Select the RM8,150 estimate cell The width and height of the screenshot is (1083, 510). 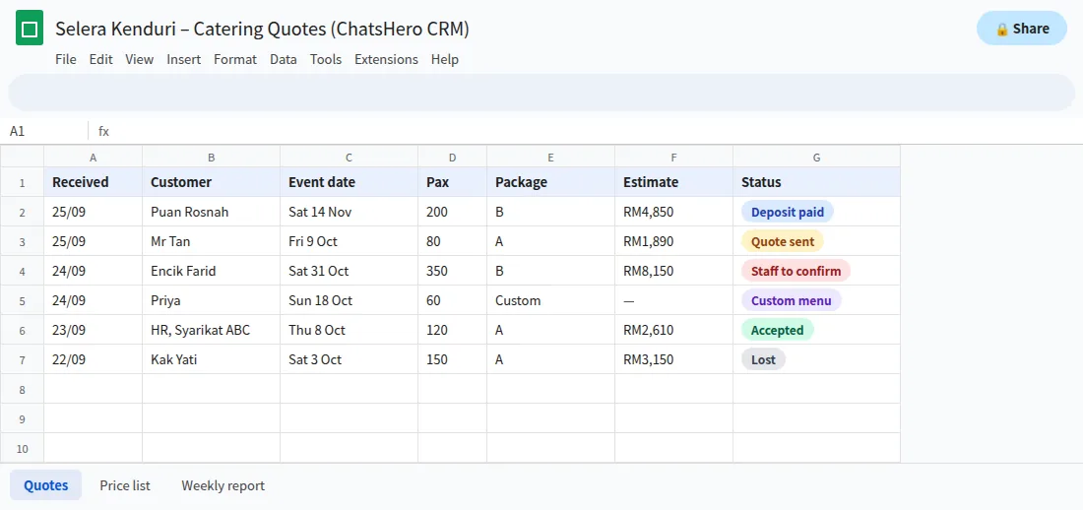(673, 271)
